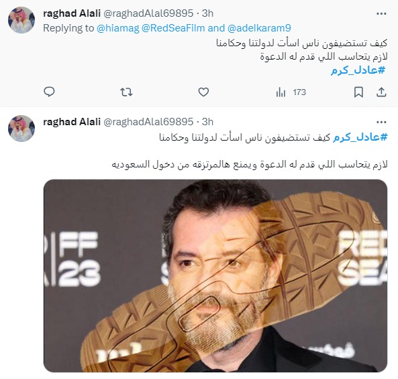Open the attached photo in second tweet

tap(215, 276)
